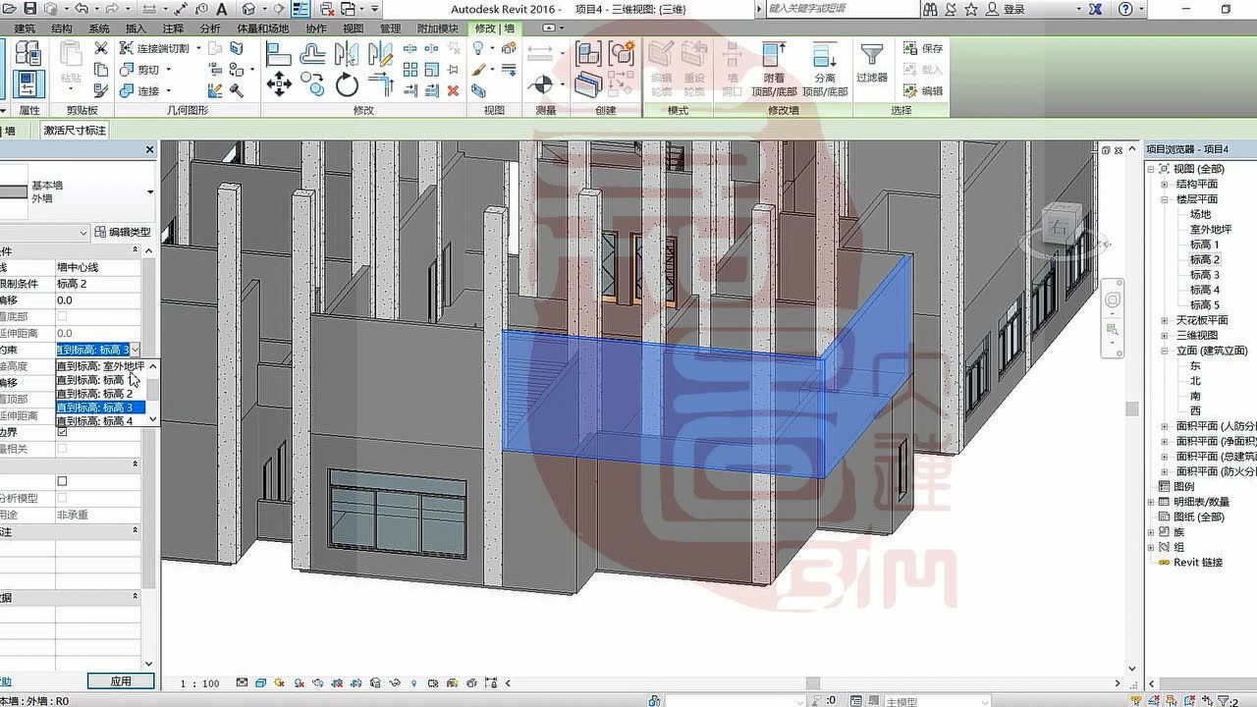Toggle Thin Lines icon in quick access toolbar

301,9
